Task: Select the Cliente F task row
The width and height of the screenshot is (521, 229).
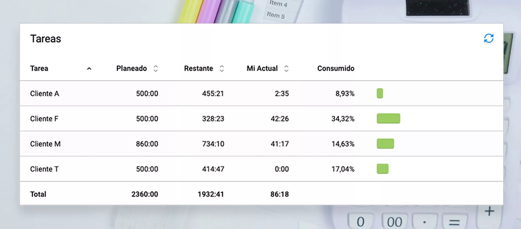Action: (44, 119)
